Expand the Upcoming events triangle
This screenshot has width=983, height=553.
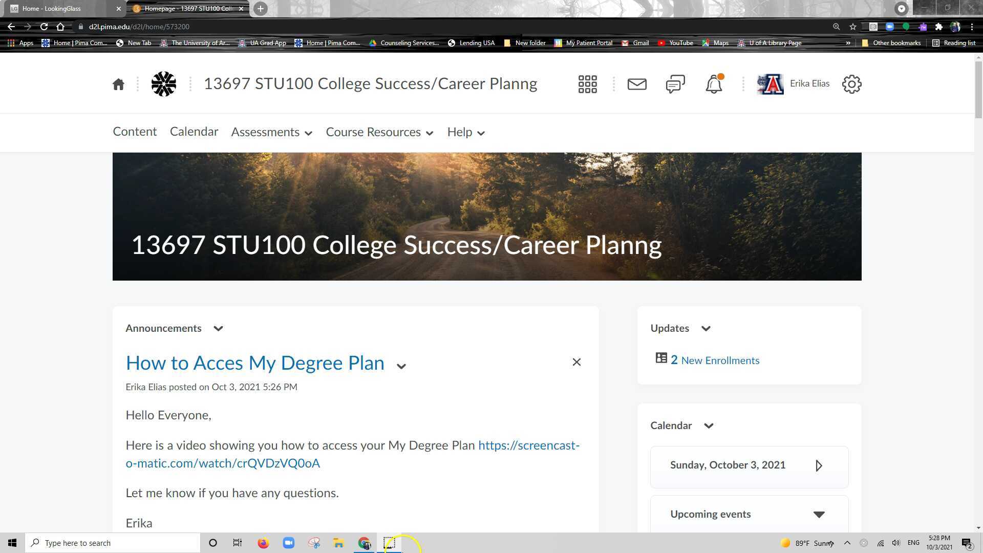819,514
